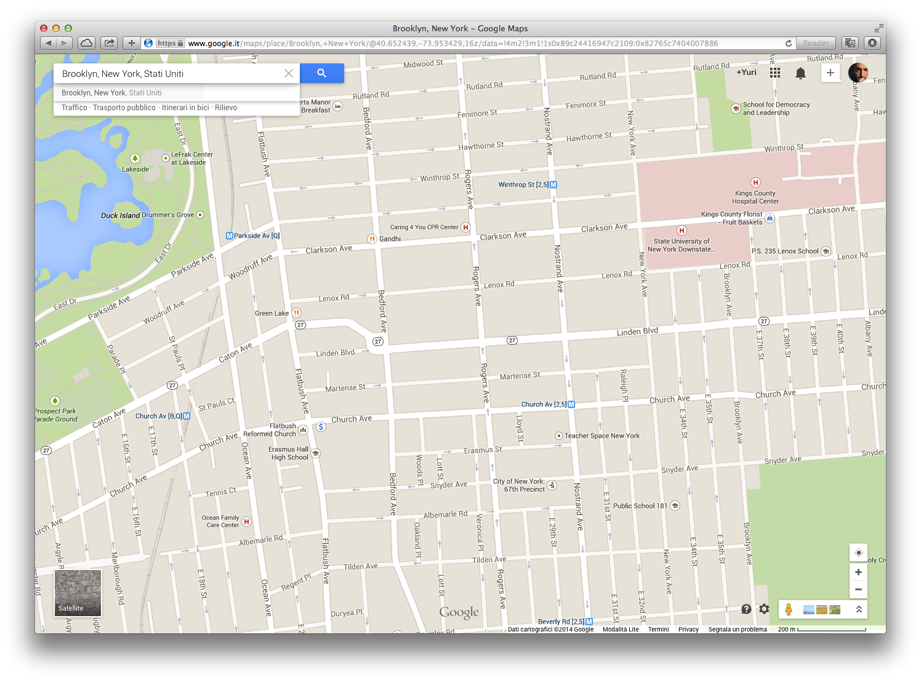The image size is (921, 682).
Task: Click the show my location button
Action: tap(858, 553)
